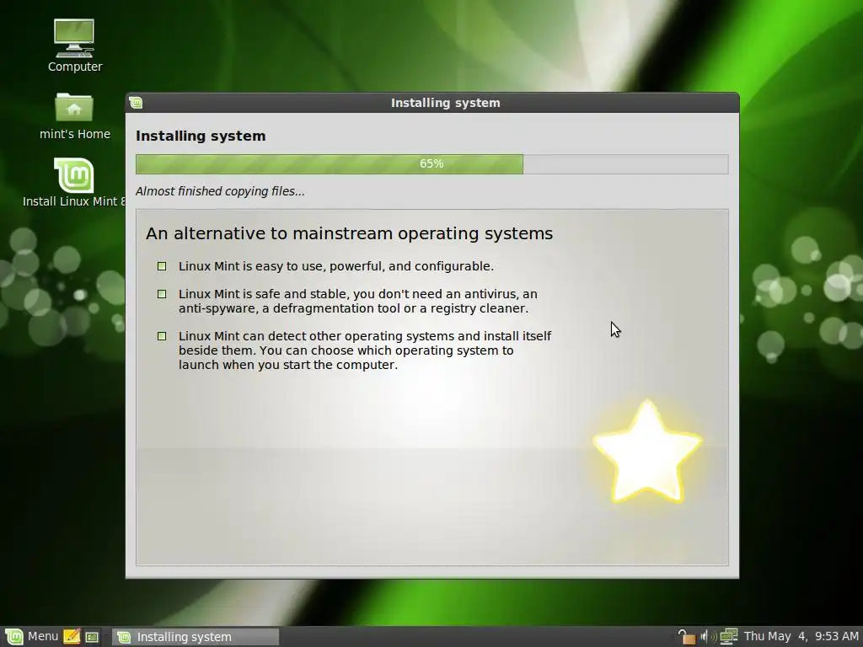Select Installing system taskbar entry

coord(196,637)
